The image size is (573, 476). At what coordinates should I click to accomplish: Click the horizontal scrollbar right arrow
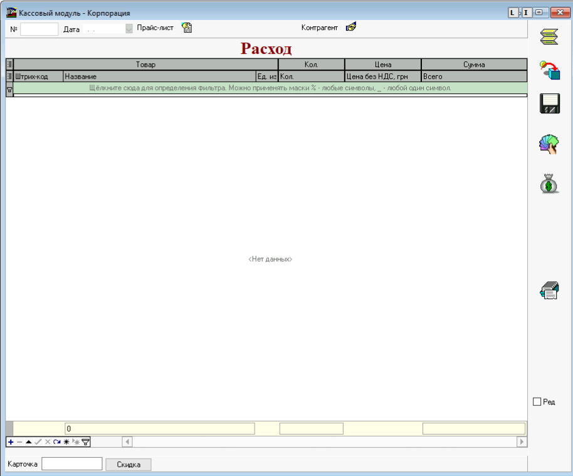click(x=522, y=442)
